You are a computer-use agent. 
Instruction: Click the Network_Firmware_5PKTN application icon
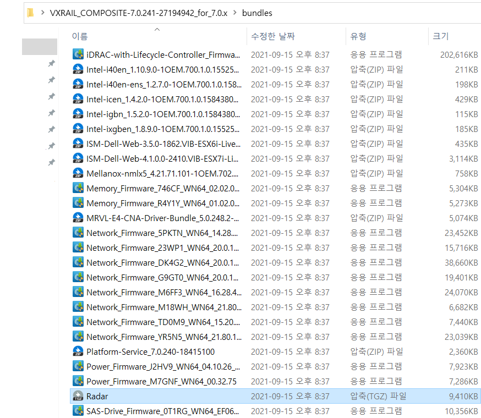[x=78, y=233]
